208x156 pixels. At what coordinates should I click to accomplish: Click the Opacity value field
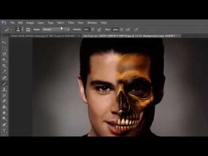pyautogui.click(x=86, y=29)
